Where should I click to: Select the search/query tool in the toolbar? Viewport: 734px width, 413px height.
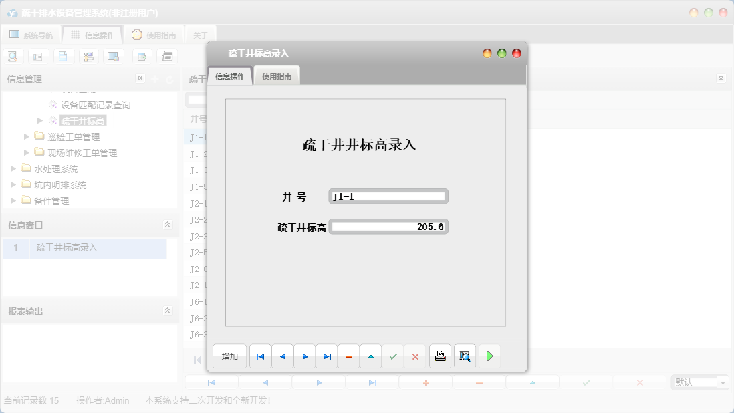point(13,56)
